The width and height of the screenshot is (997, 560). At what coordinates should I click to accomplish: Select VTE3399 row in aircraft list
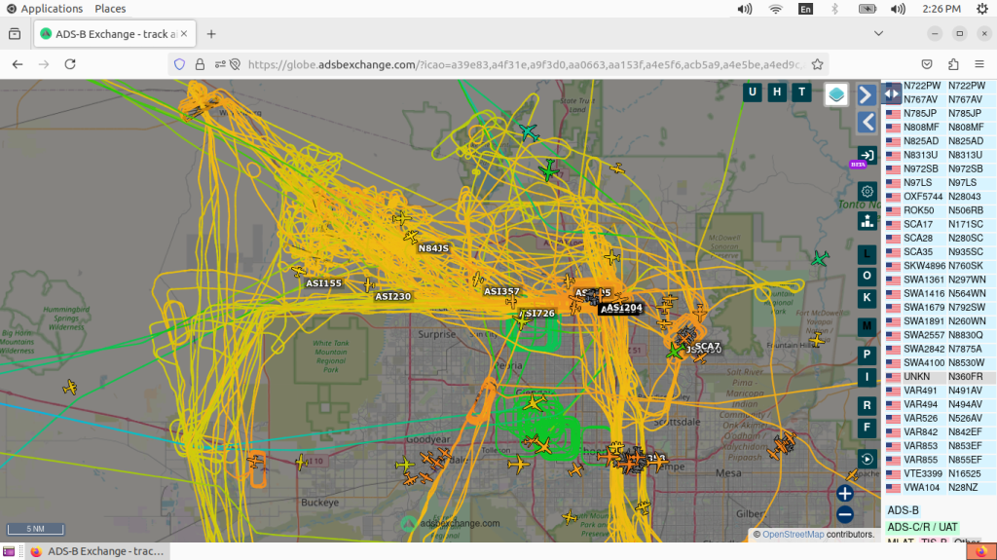point(939,473)
